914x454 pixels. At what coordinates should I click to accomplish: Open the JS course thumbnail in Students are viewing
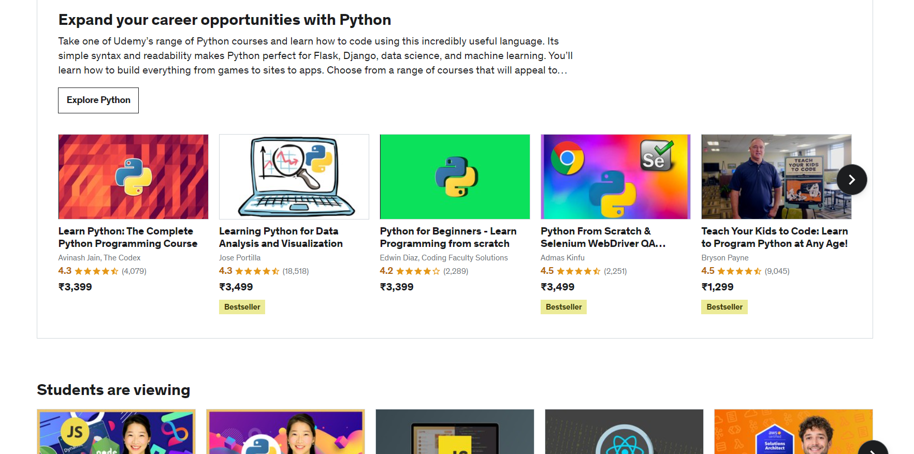coord(116,432)
